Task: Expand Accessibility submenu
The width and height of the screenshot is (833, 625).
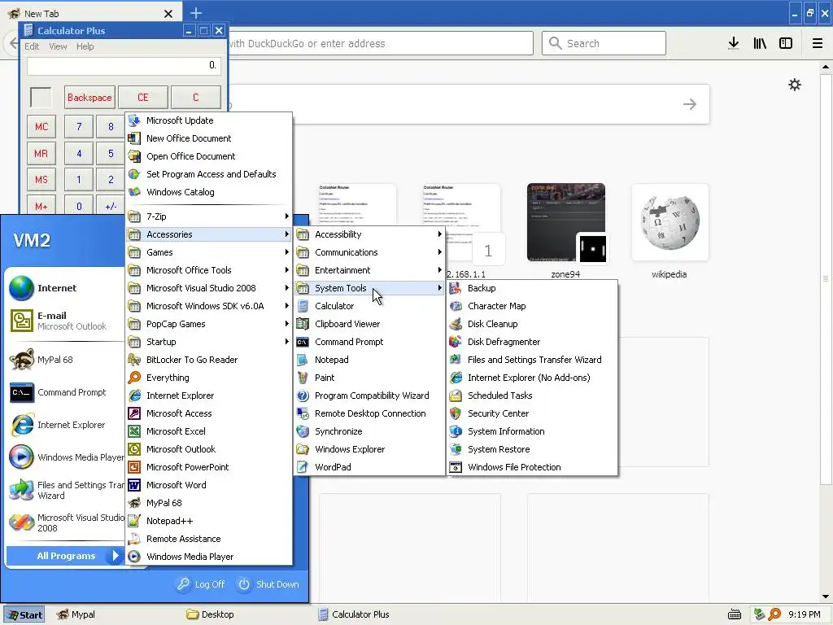Action: (x=370, y=234)
